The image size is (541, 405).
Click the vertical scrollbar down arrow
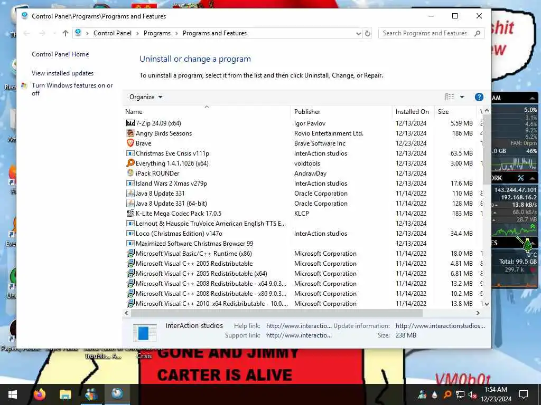point(487,304)
